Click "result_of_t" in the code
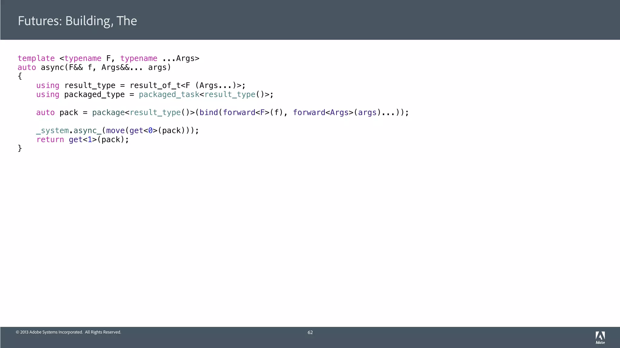 [x=155, y=85]
